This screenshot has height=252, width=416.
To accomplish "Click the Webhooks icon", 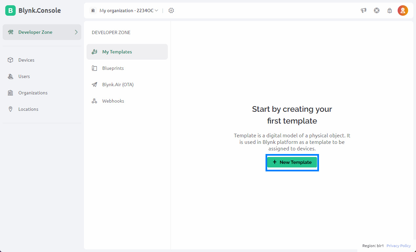I will (94, 101).
